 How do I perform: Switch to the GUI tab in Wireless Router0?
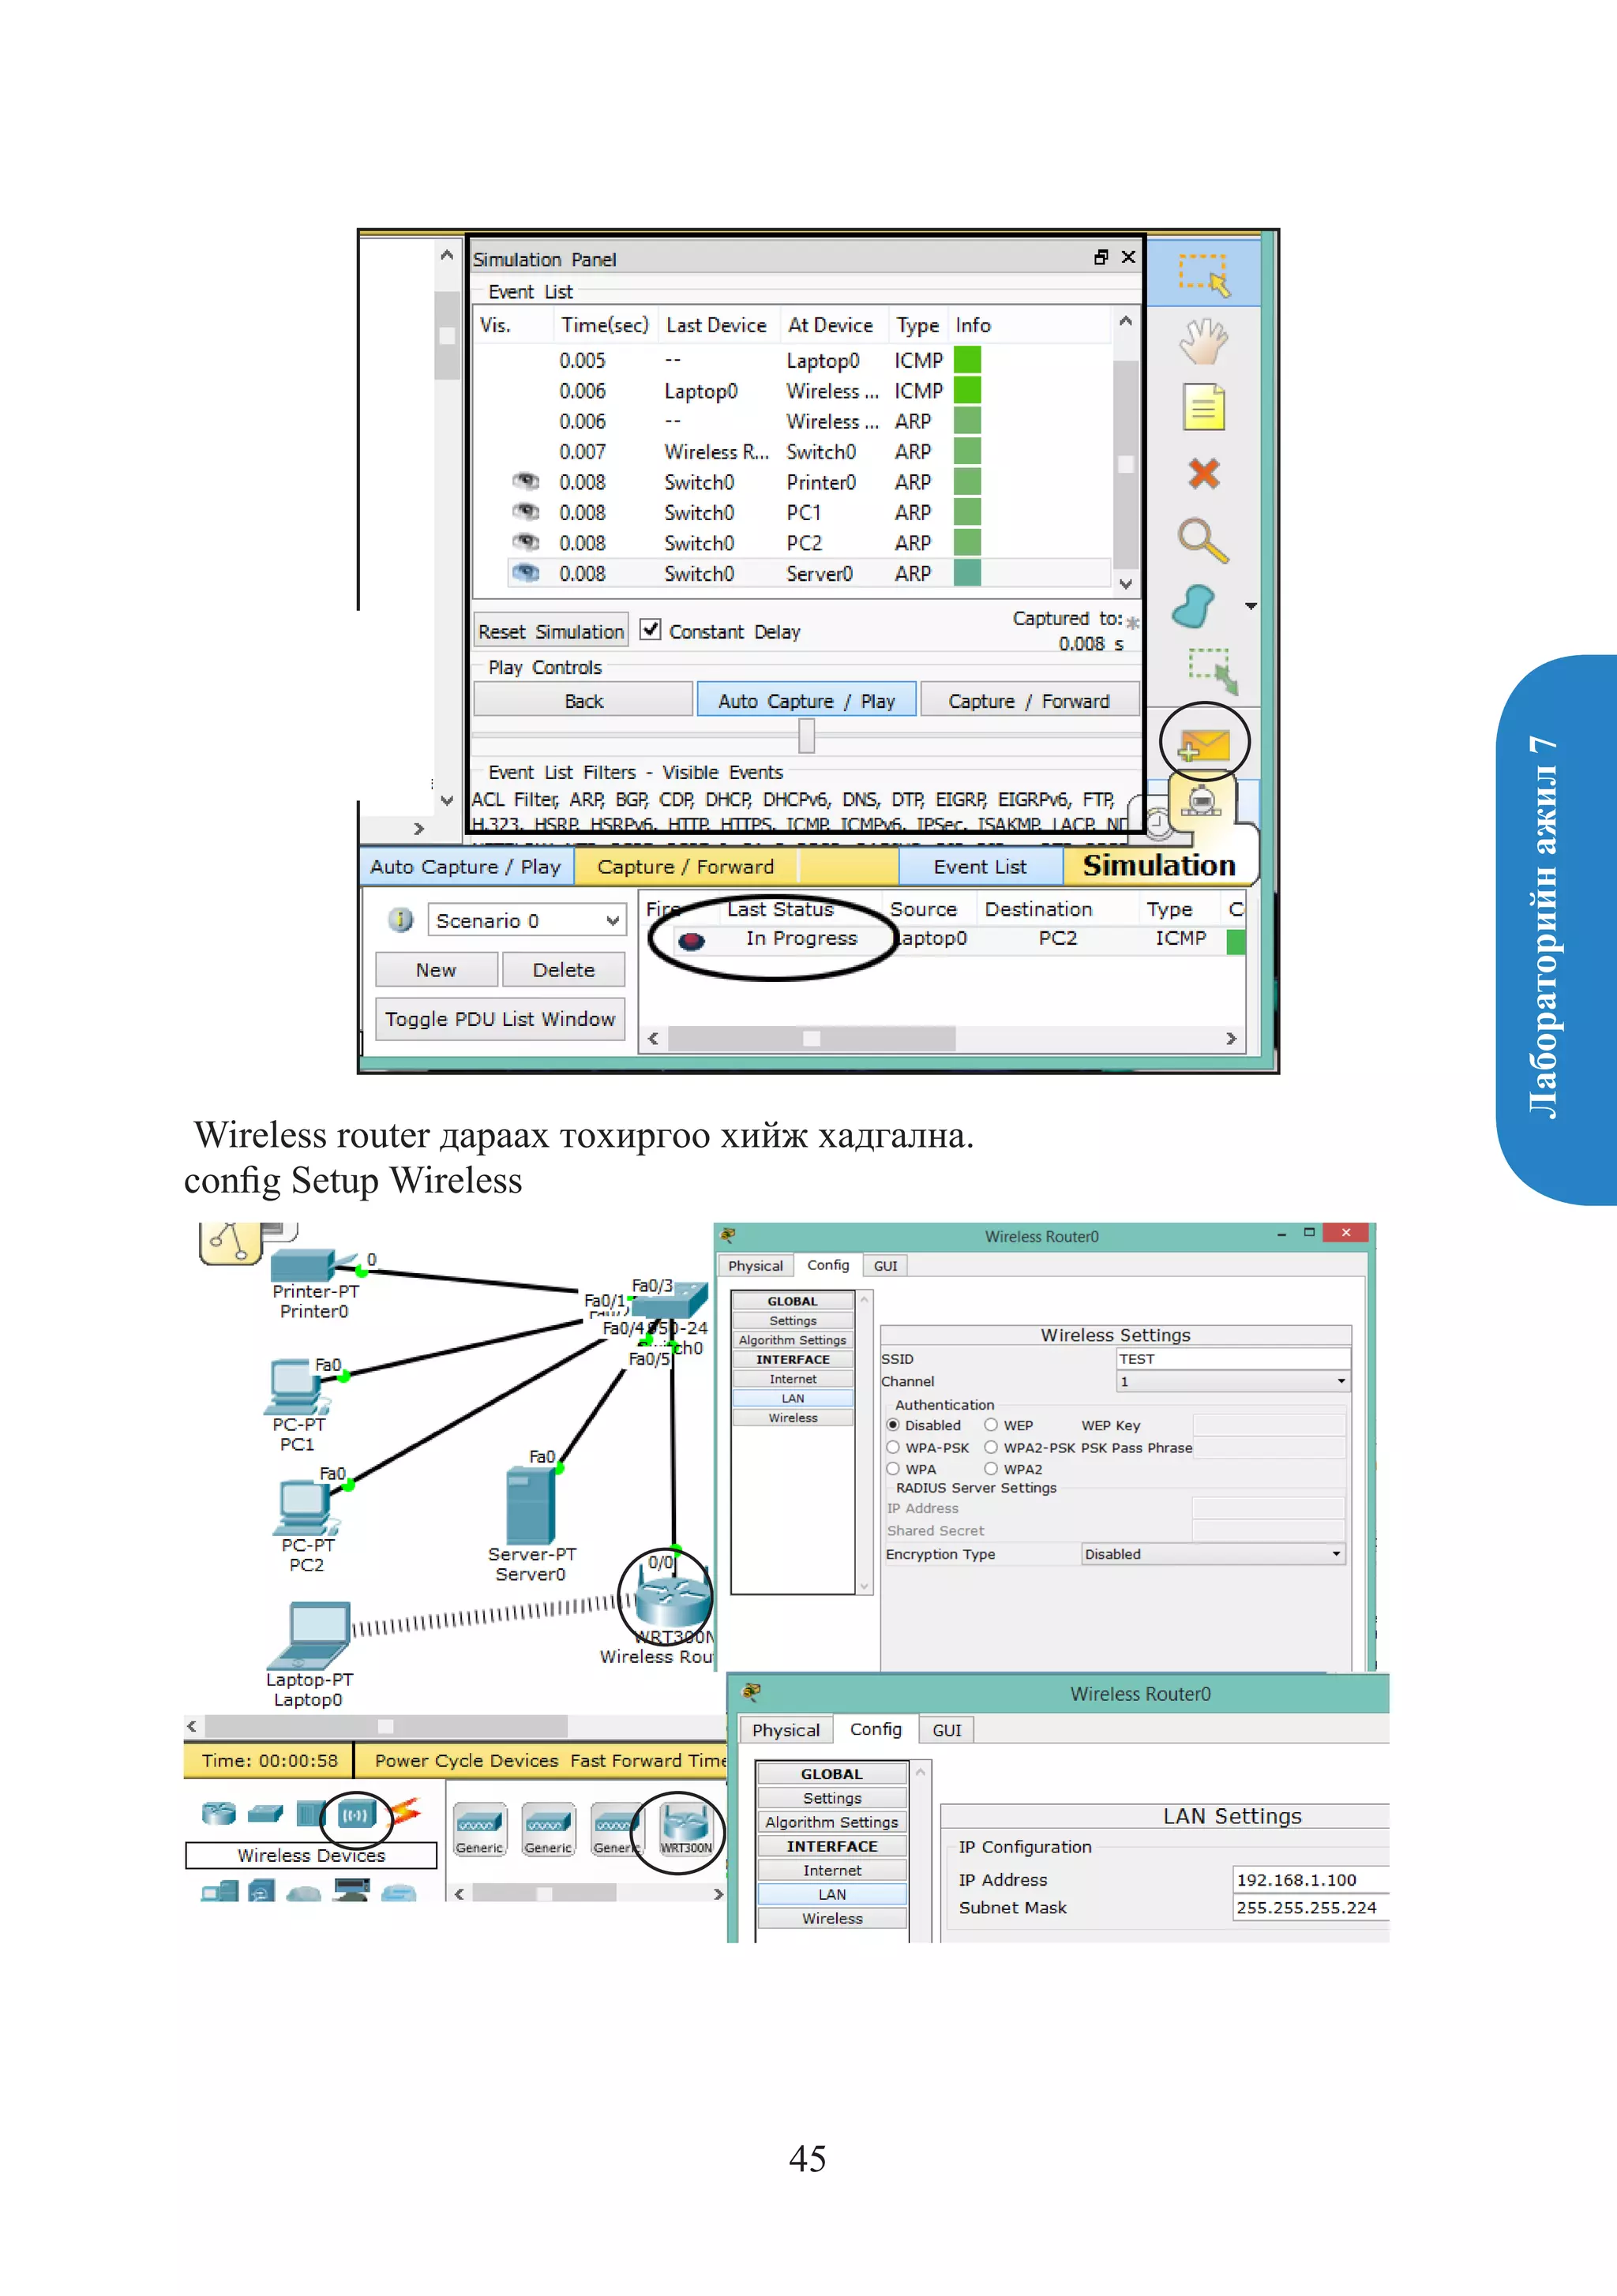pos(884,1266)
